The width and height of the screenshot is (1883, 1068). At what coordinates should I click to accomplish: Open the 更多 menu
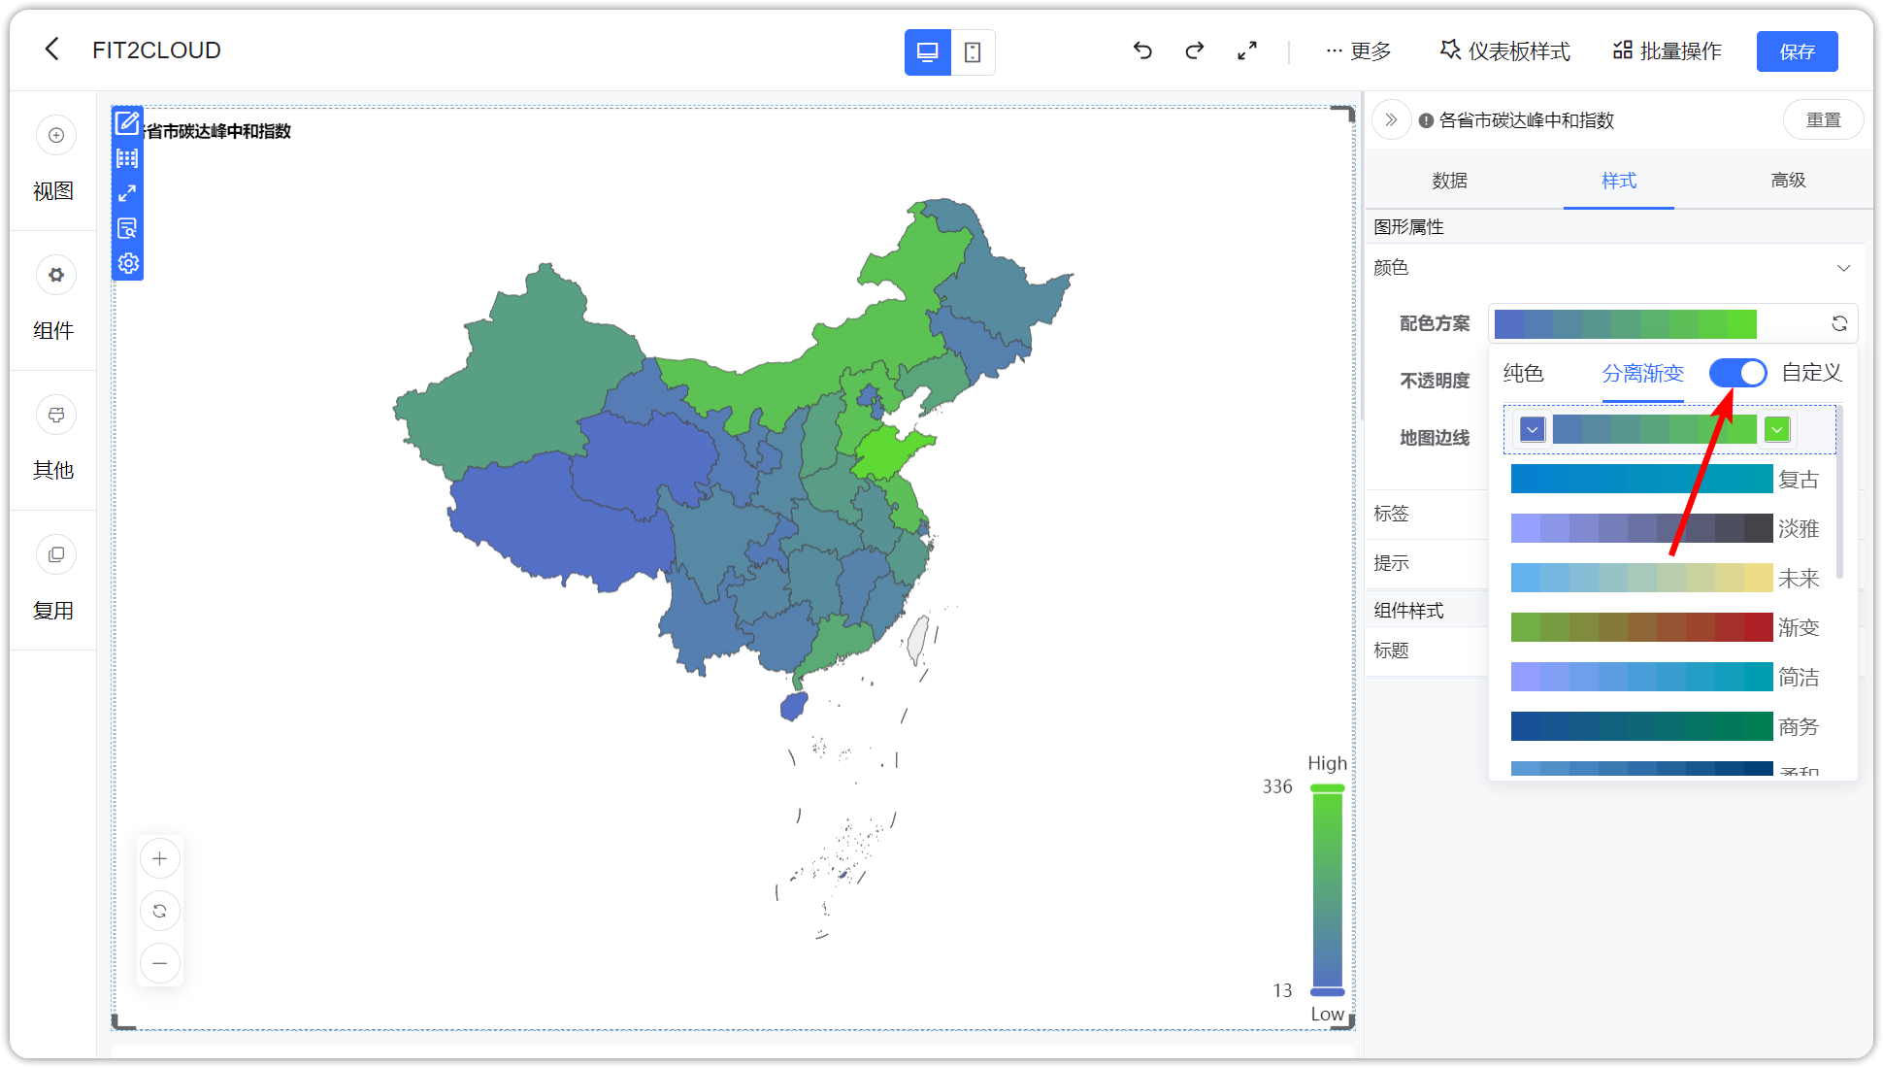[x=1359, y=51]
